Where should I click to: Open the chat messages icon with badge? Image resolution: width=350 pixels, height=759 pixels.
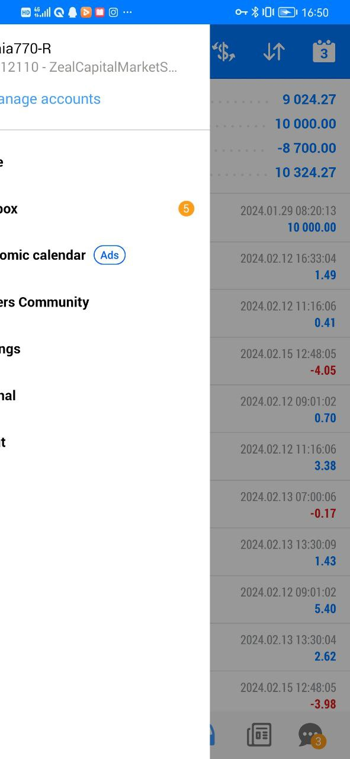point(311,735)
